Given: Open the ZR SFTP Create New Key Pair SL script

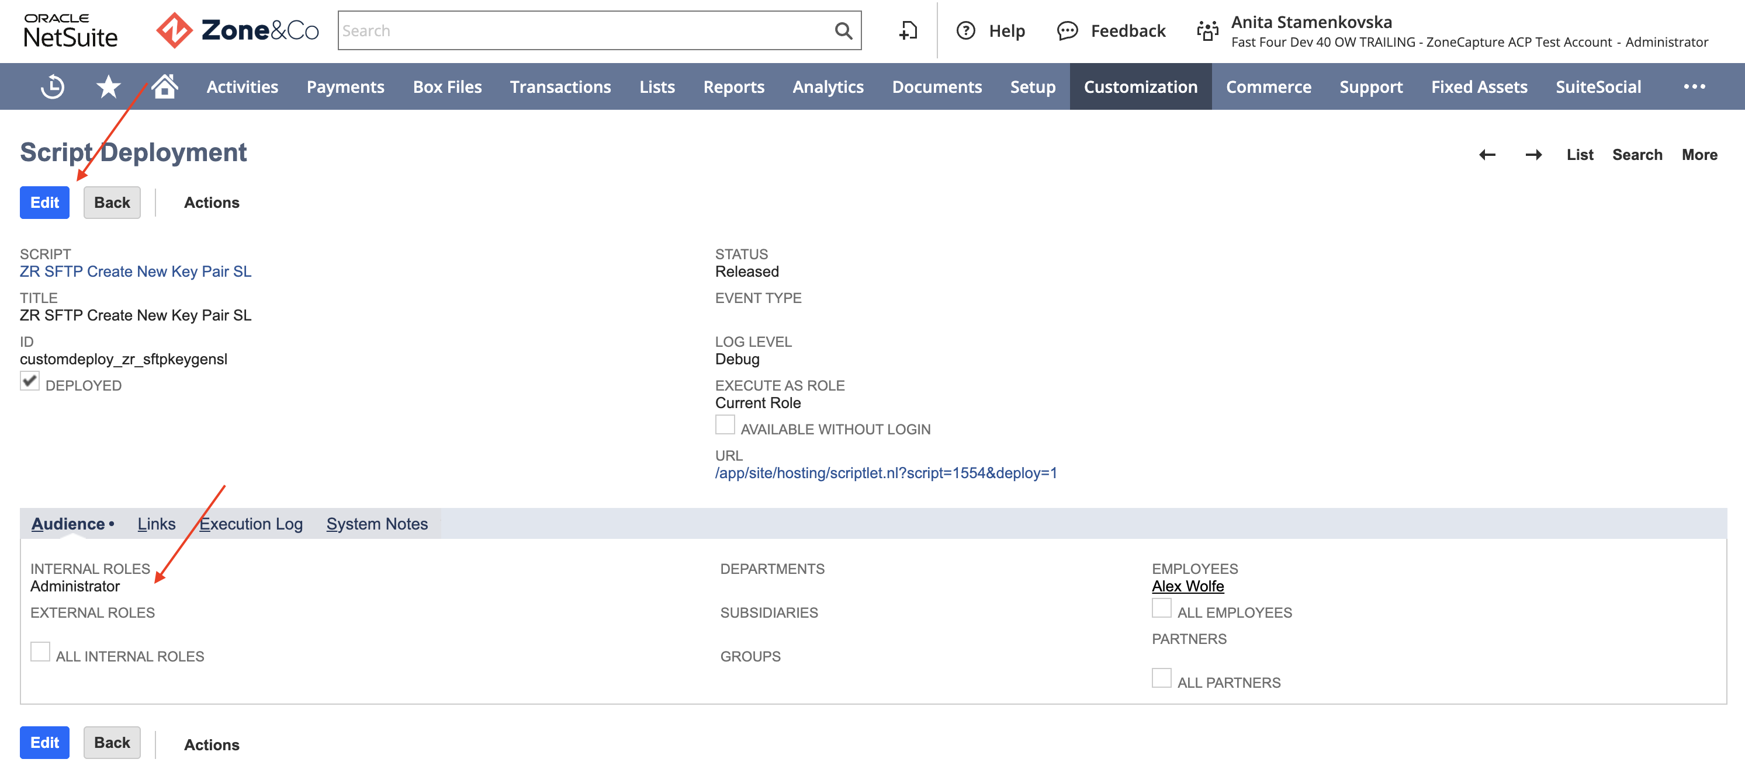Looking at the screenshot, I should pos(136,271).
